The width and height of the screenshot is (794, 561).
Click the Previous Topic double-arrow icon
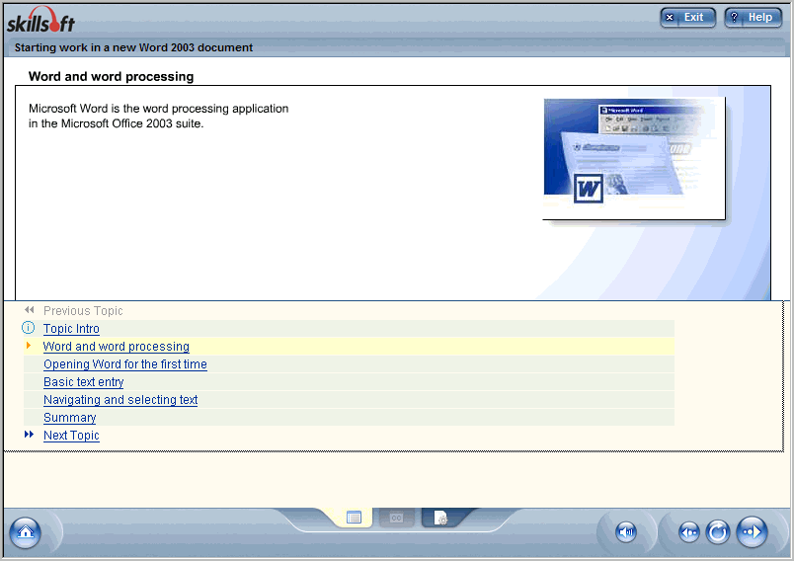click(x=29, y=310)
